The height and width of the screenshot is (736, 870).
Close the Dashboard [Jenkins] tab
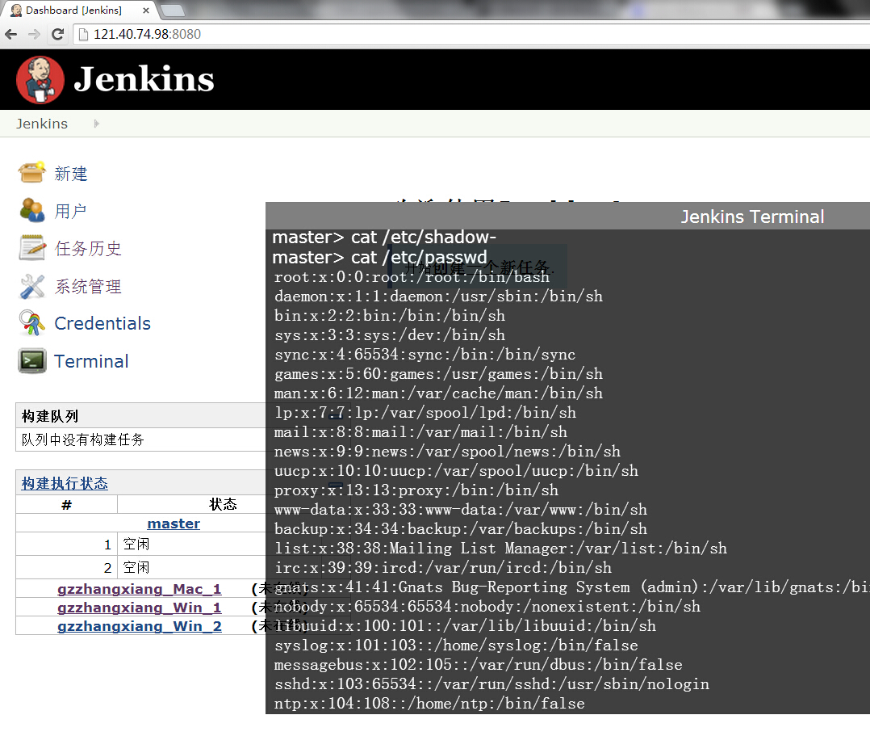click(146, 10)
